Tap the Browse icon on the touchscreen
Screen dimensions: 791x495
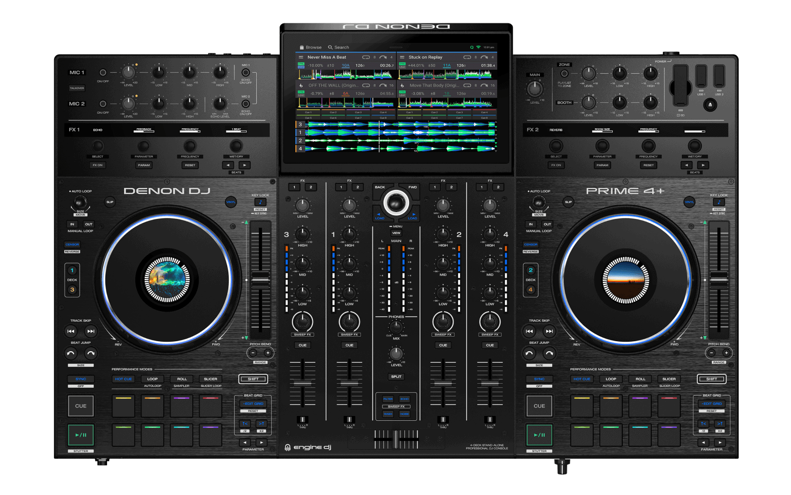[x=302, y=48]
